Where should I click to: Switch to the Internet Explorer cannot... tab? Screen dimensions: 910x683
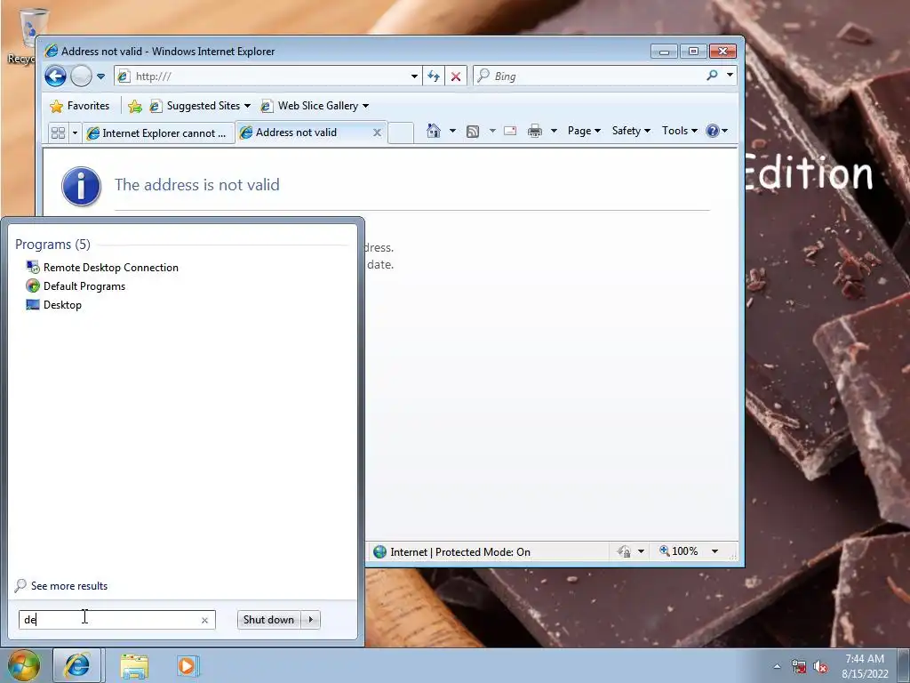[x=158, y=133]
